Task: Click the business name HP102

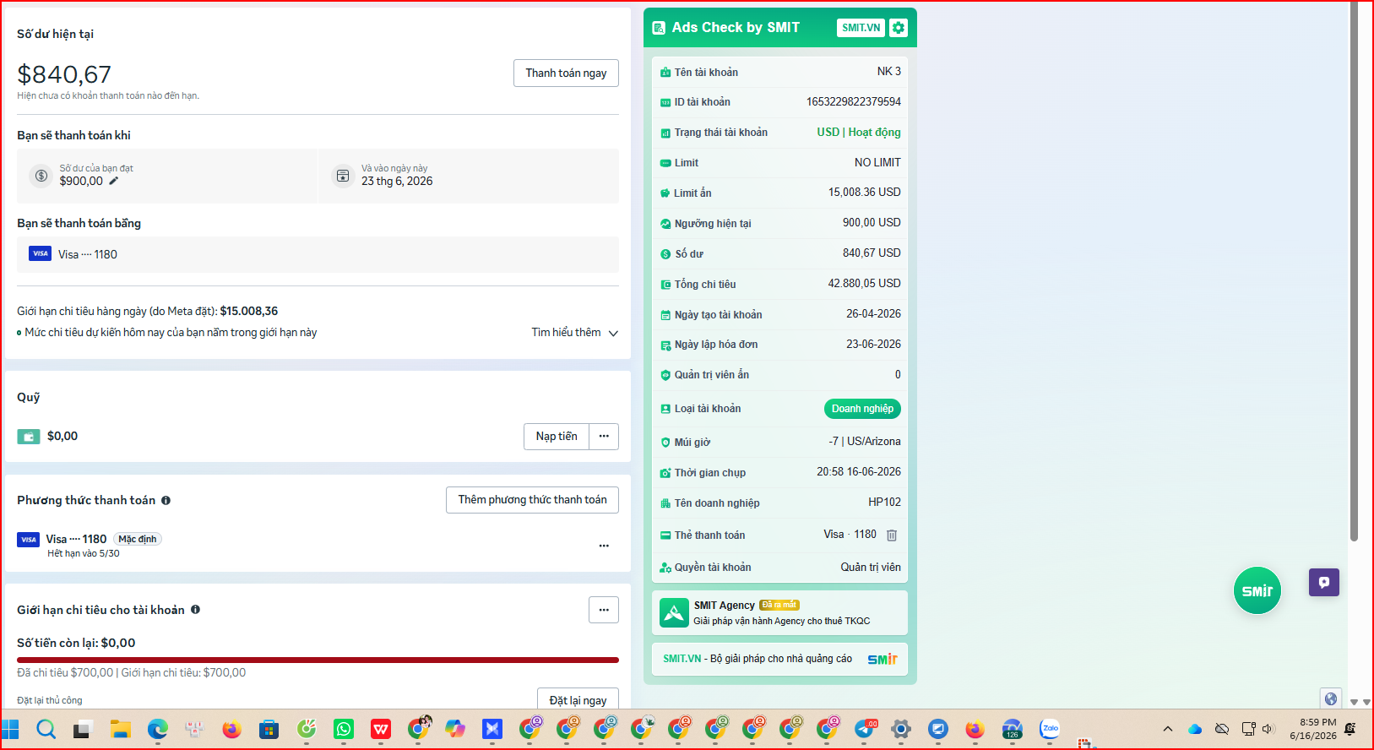Action: tap(884, 503)
